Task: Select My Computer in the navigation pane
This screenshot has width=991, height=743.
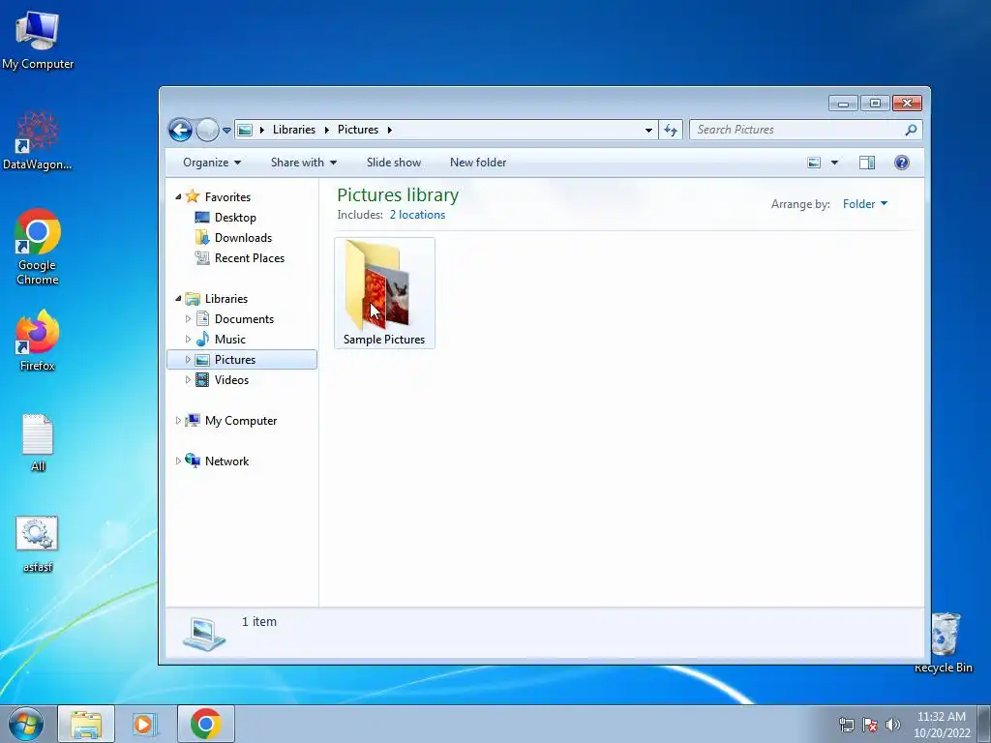Action: (241, 421)
